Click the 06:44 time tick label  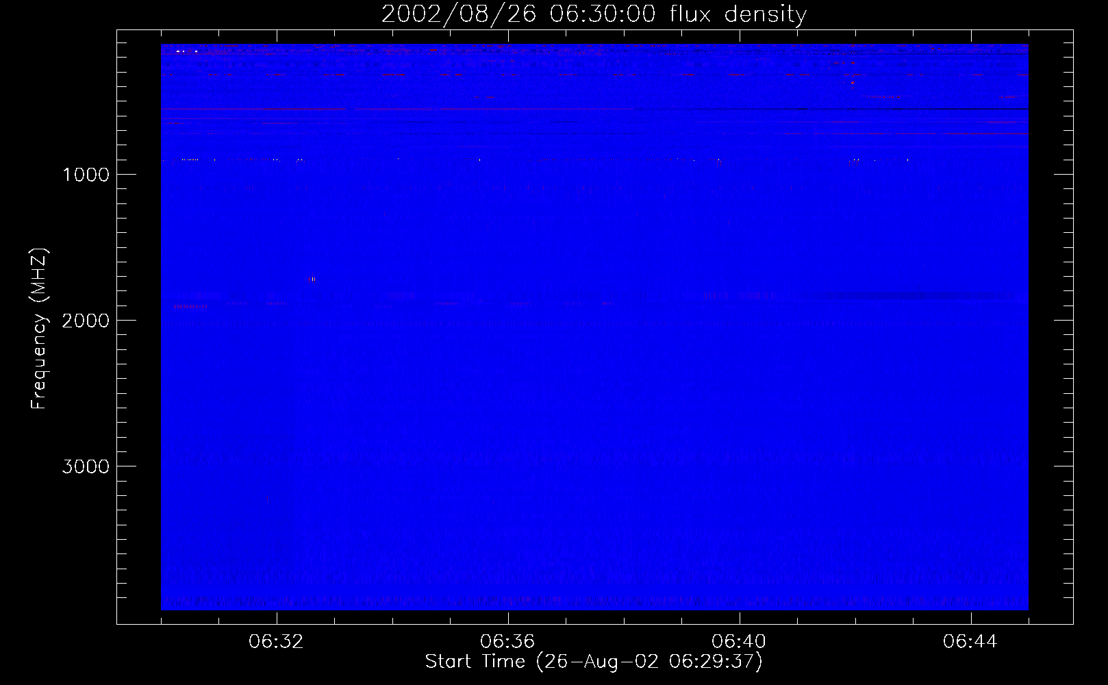coord(970,642)
